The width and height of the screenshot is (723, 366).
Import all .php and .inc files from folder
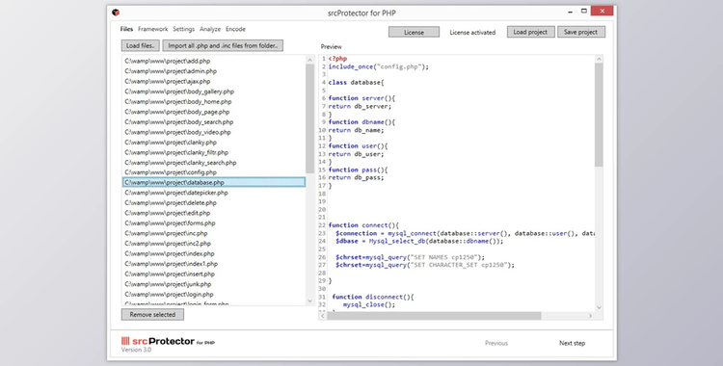click(223, 45)
